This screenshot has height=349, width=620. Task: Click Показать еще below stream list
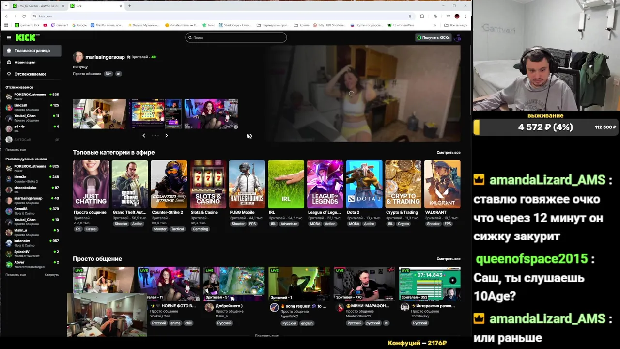[266, 335]
